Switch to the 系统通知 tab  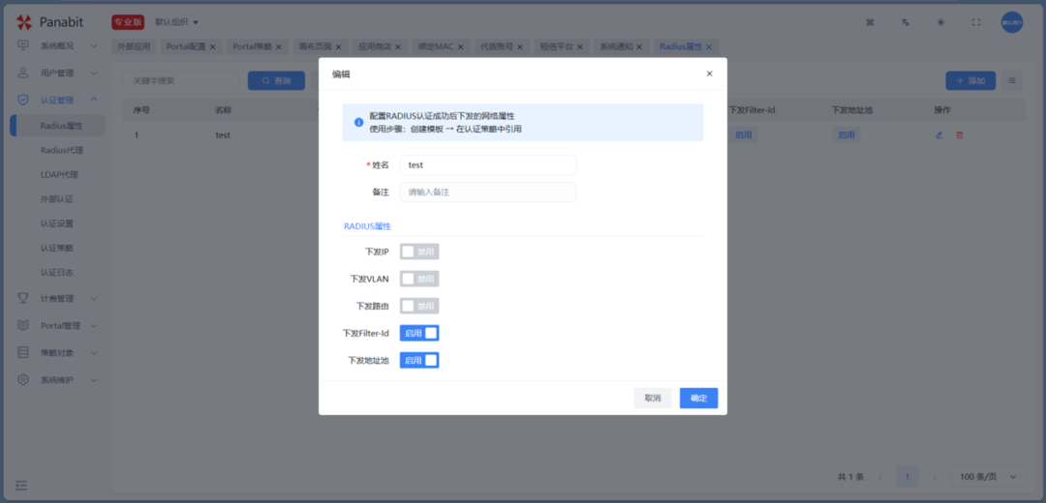tap(616, 46)
